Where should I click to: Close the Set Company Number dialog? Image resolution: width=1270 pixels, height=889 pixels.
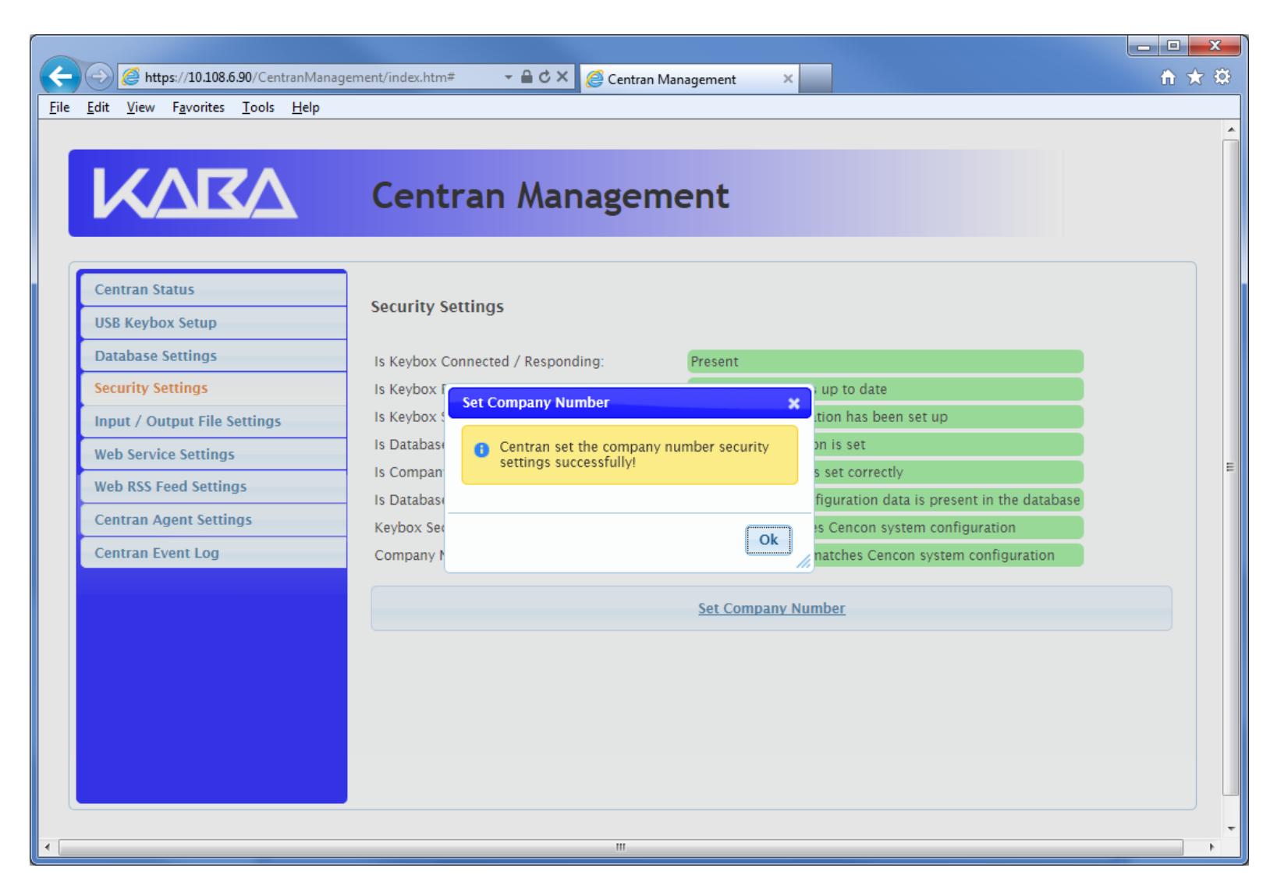(x=793, y=403)
